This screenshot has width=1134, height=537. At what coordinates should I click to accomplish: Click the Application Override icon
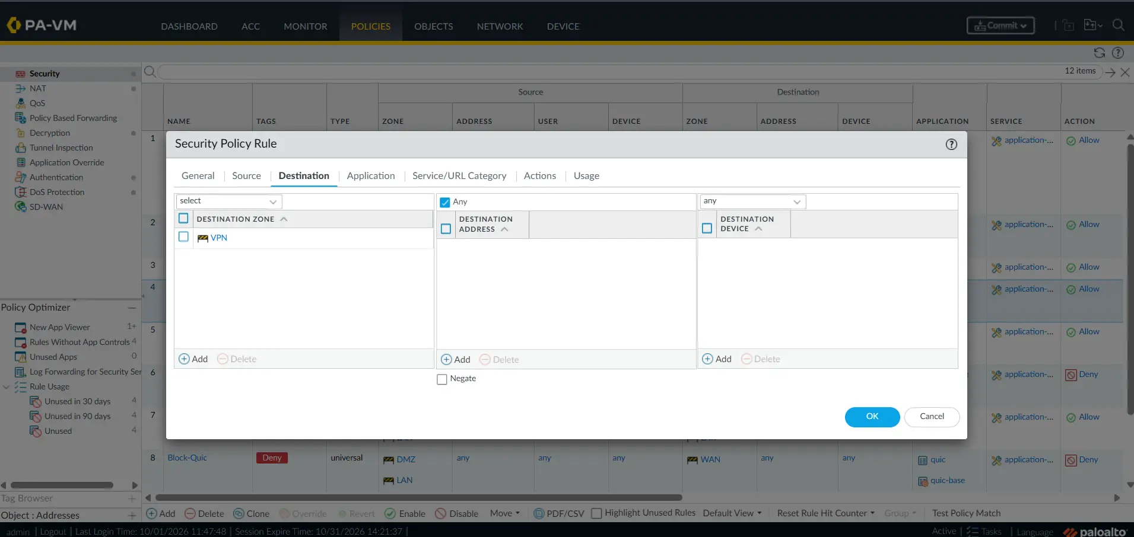pyautogui.click(x=20, y=162)
